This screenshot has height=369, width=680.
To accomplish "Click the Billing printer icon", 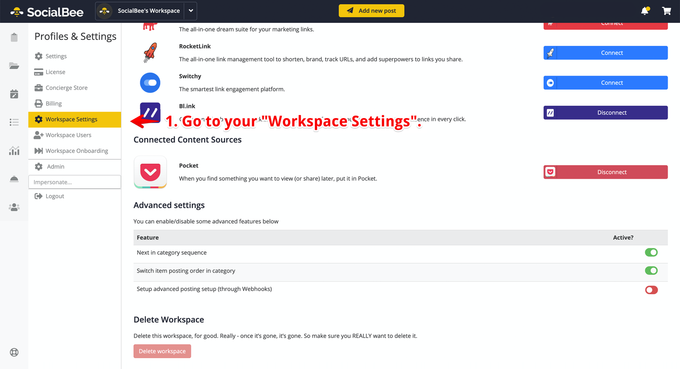I will coord(39,103).
